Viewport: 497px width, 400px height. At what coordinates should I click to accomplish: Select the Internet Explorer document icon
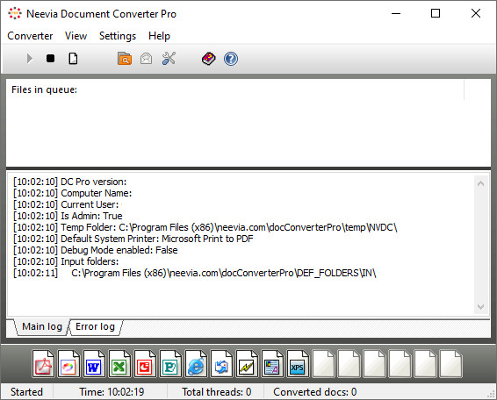point(196,363)
